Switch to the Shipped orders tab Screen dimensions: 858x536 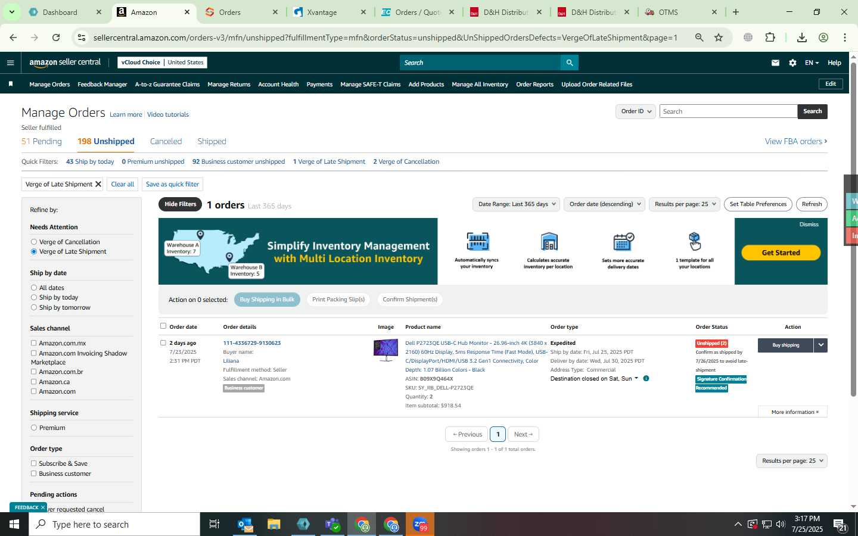[212, 141]
